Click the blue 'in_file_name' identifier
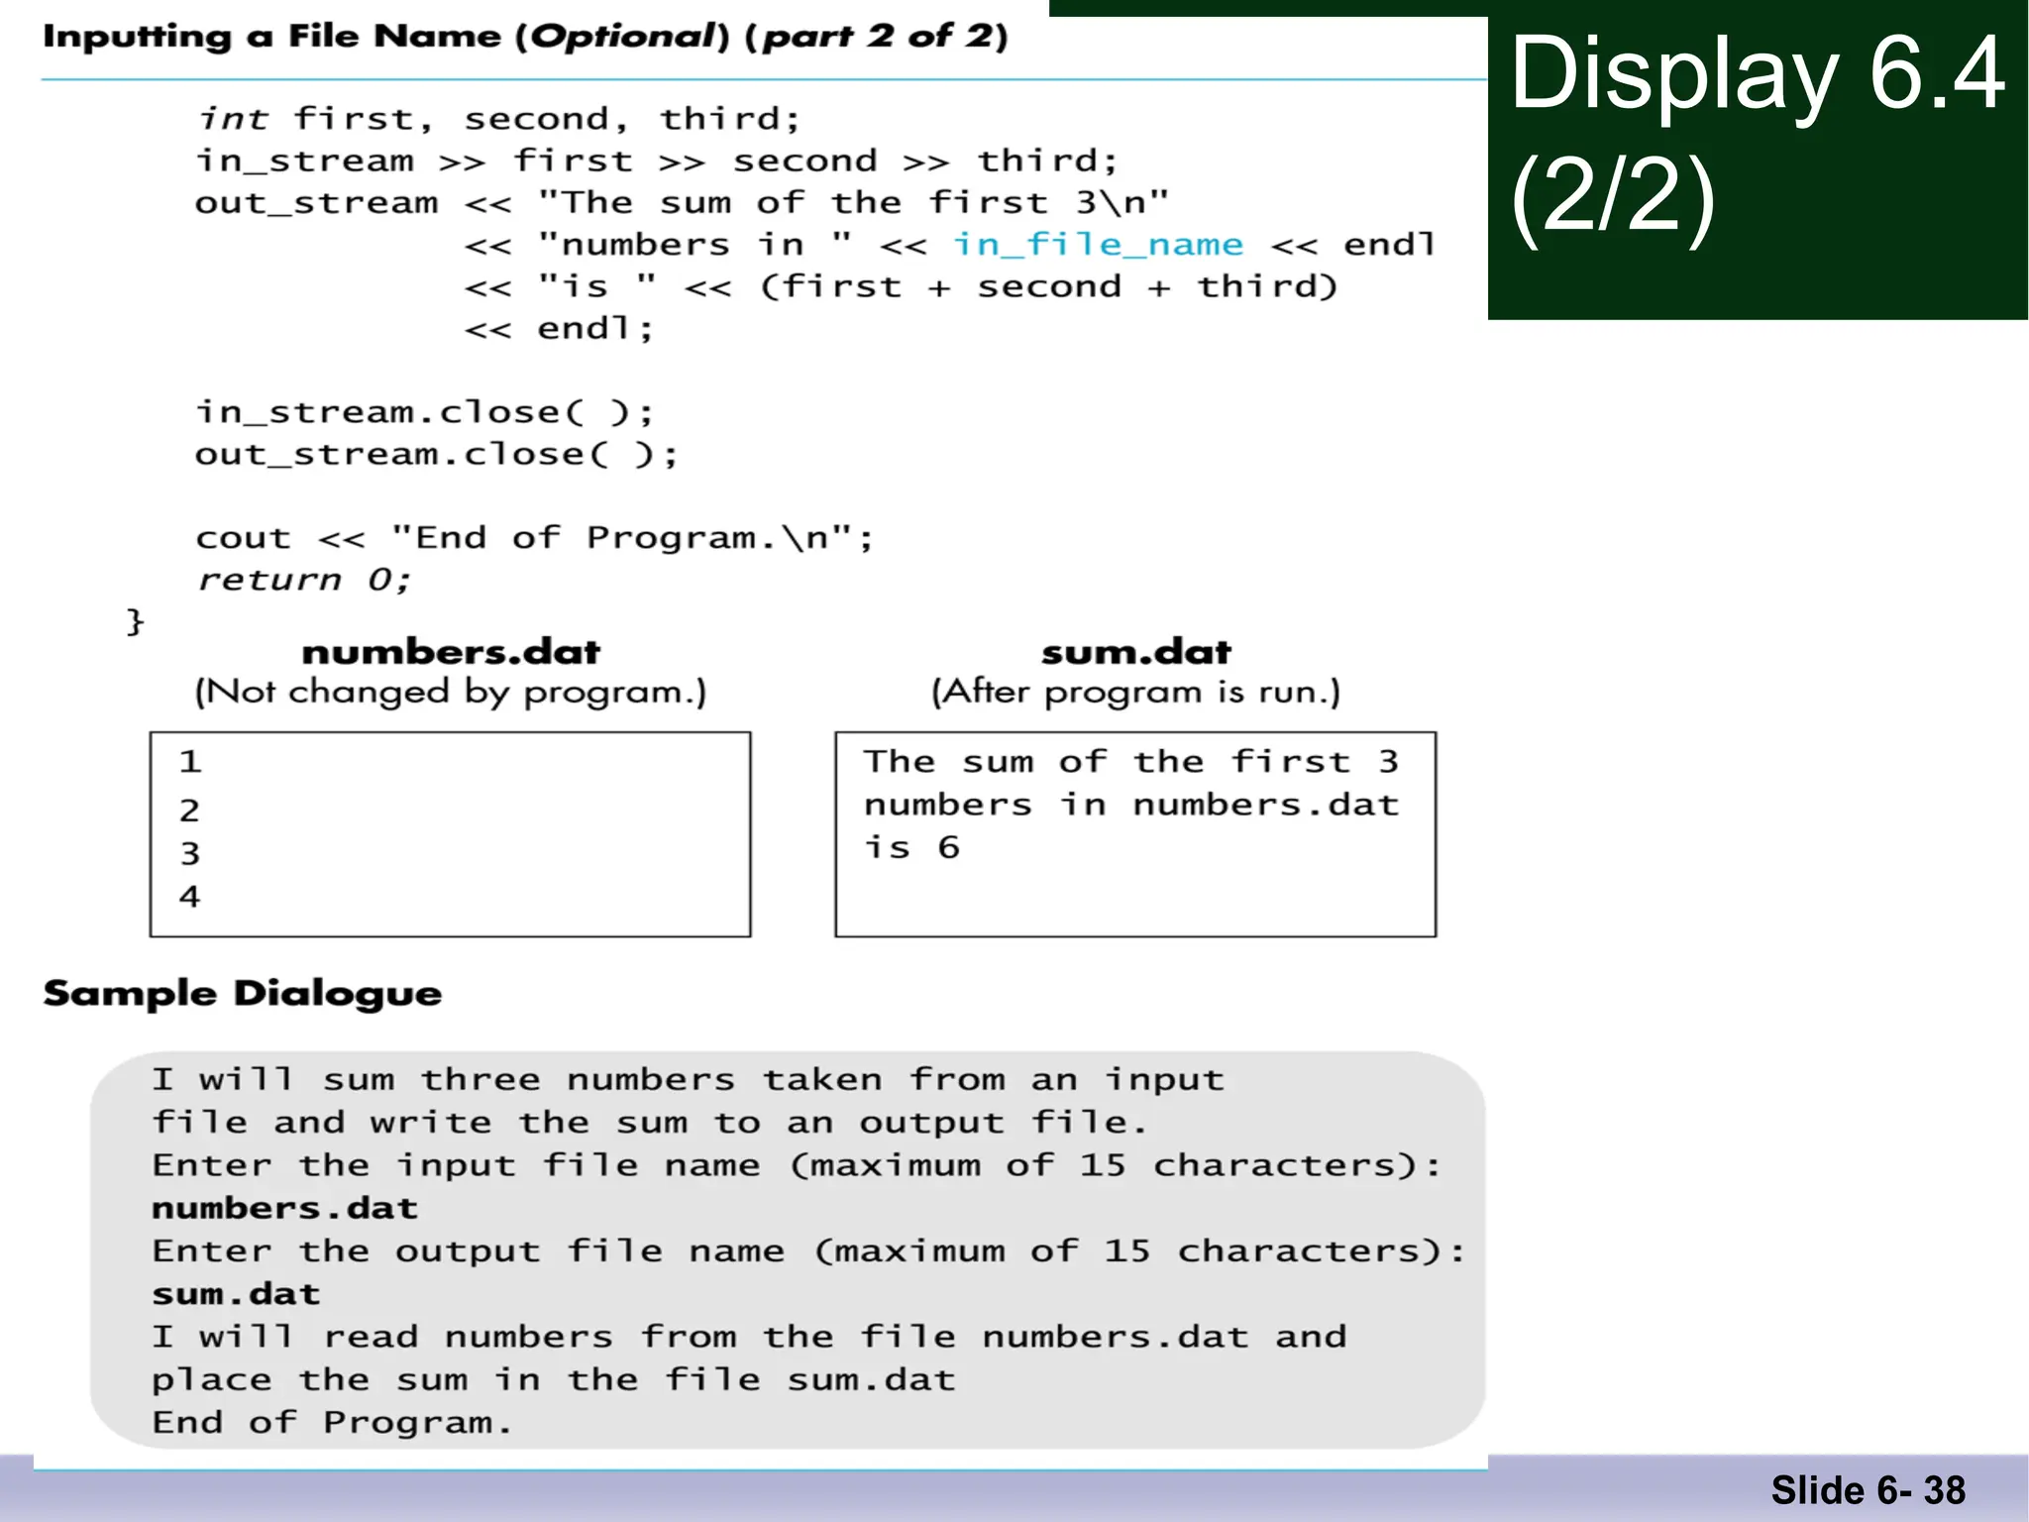The width and height of the screenshot is (2029, 1522). pyautogui.click(x=1098, y=245)
